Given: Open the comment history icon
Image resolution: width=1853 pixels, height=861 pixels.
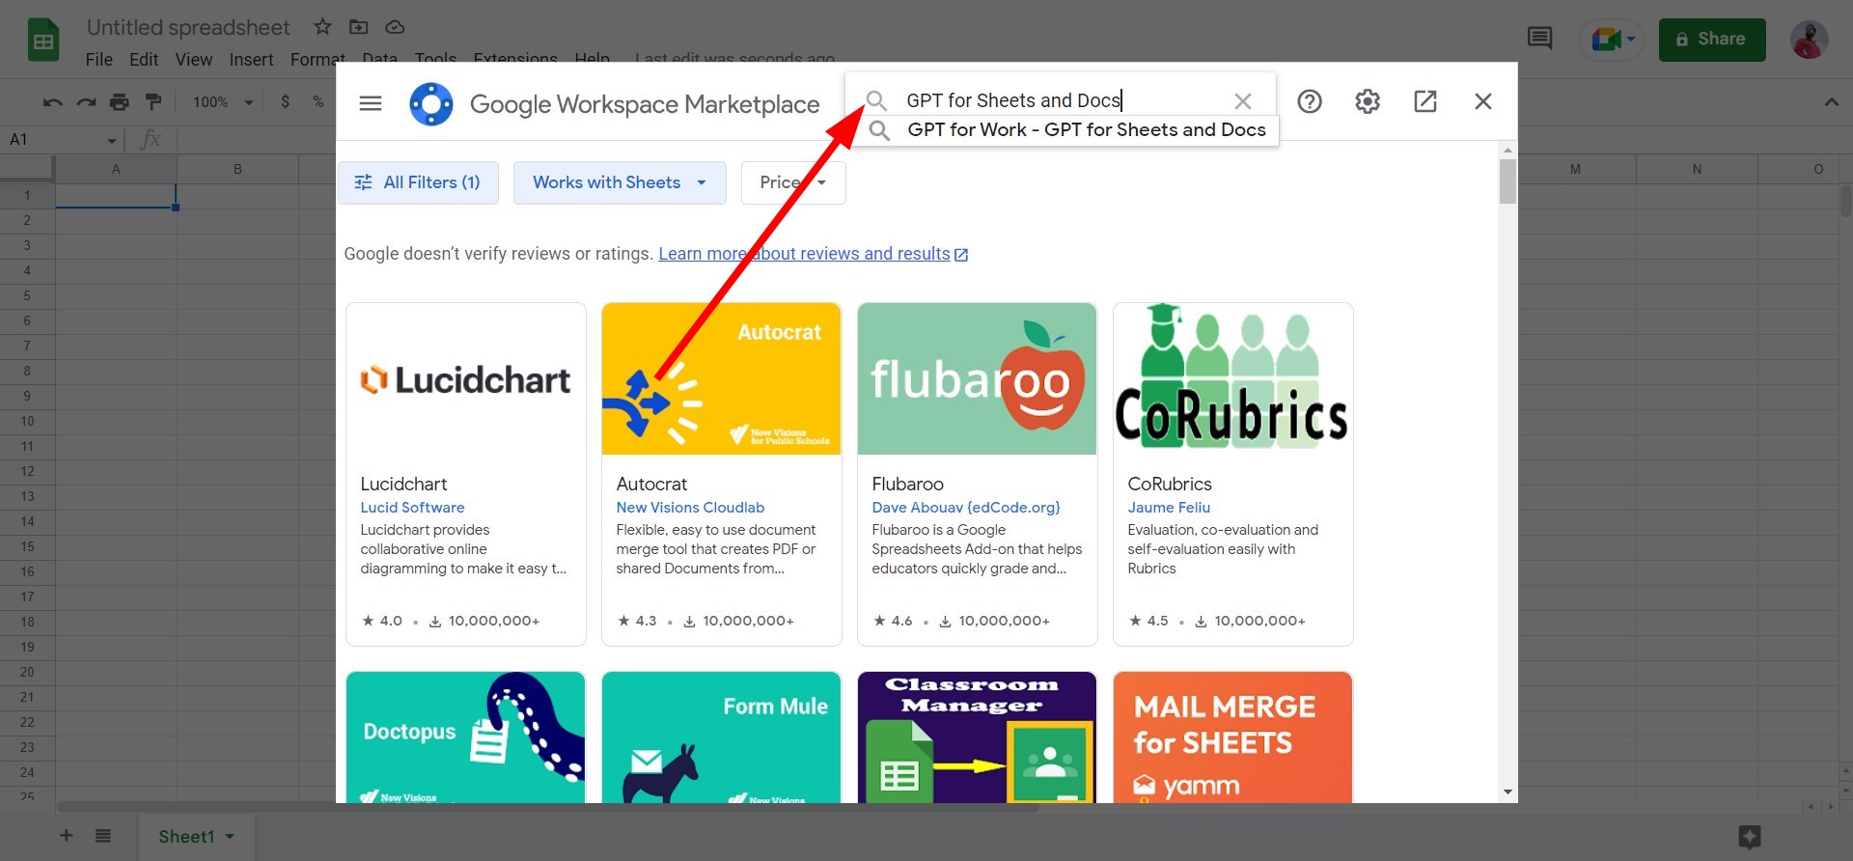Looking at the screenshot, I should coord(1539,39).
